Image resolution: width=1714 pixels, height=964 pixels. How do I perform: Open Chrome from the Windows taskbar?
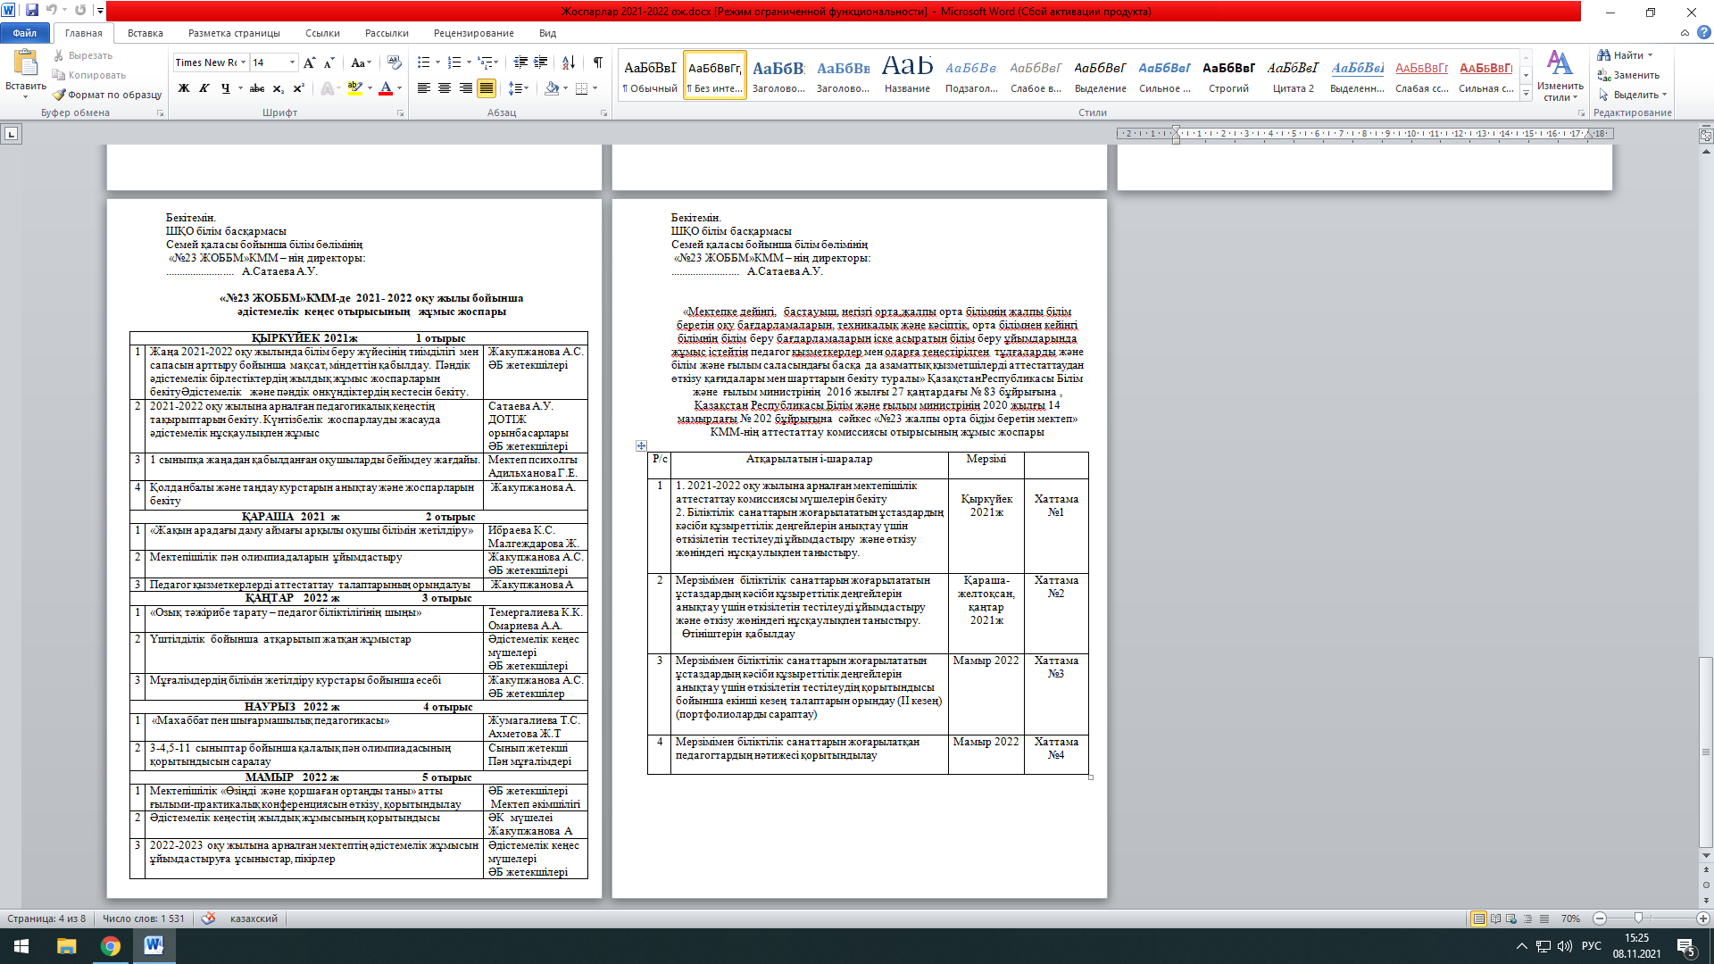coord(111,946)
